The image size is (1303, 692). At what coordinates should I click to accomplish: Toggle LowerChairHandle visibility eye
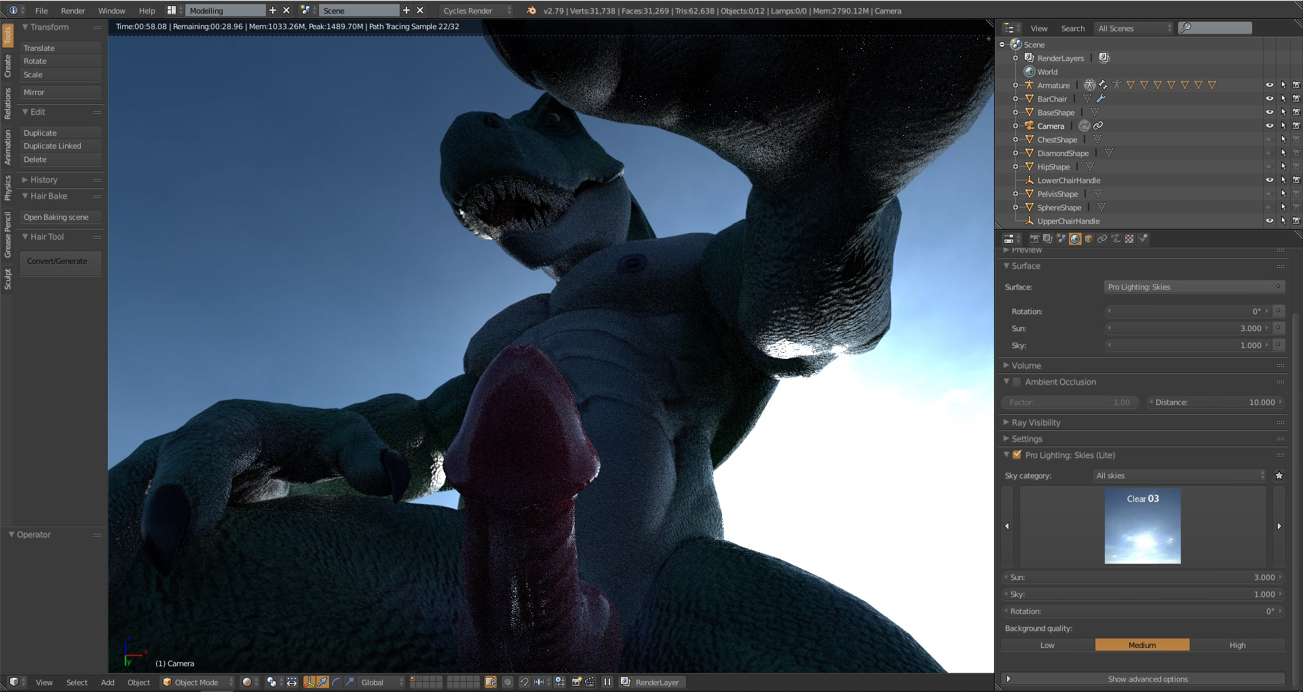[1269, 180]
